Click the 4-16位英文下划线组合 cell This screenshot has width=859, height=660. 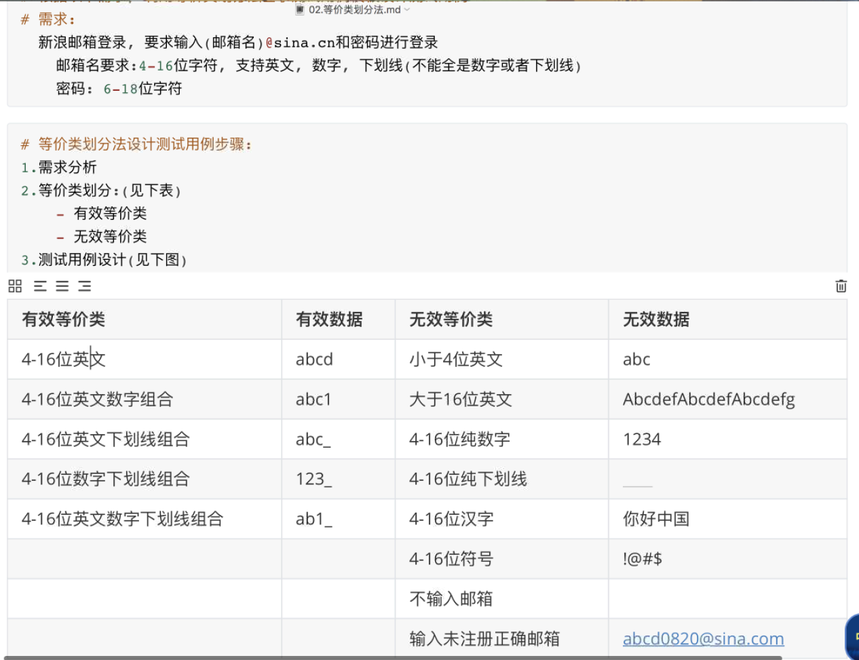145,440
